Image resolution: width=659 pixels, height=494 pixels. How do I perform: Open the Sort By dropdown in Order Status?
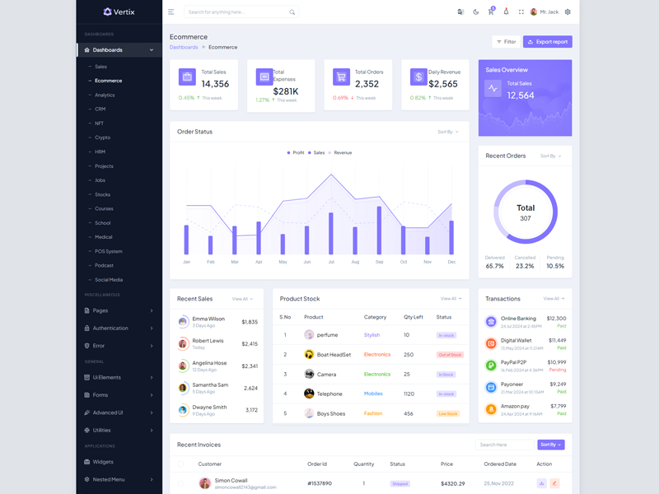448,132
